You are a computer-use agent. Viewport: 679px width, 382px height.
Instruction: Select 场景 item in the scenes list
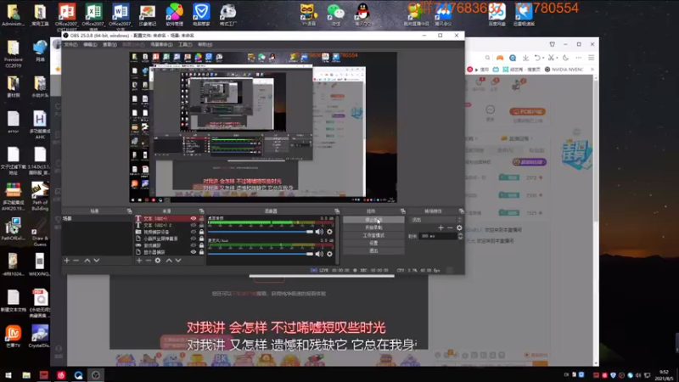pyautogui.click(x=97, y=219)
